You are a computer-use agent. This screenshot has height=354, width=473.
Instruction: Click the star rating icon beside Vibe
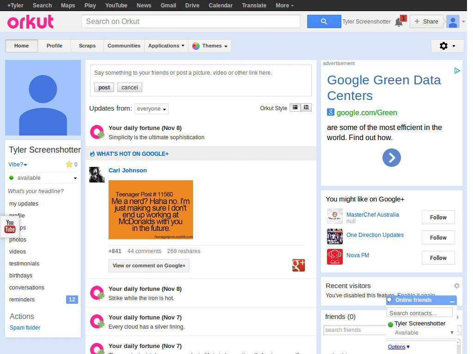pyautogui.click(x=69, y=164)
